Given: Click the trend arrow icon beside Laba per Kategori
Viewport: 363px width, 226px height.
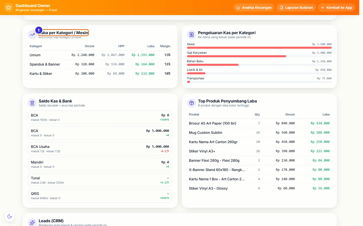Looking at the screenshot, I should pyautogui.click(x=32, y=35).
